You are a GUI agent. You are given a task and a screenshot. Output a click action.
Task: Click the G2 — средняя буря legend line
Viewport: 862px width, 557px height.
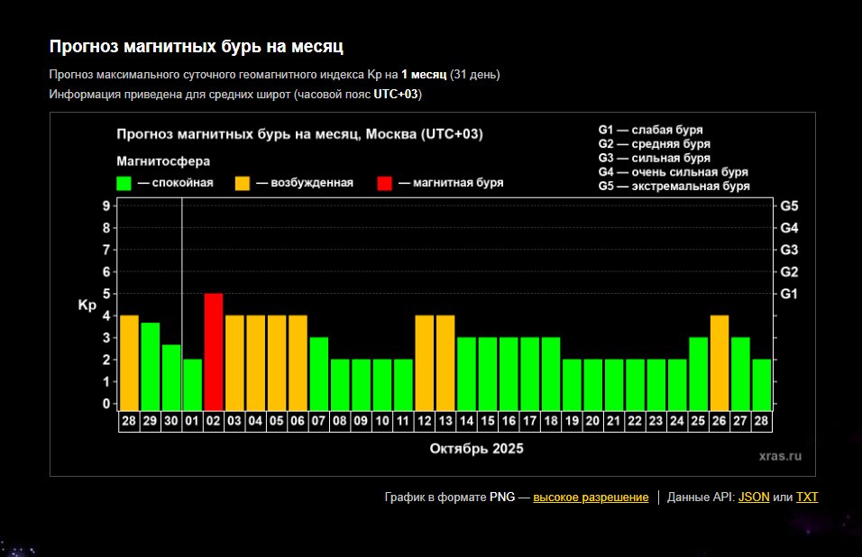click(x=655, y=144)
